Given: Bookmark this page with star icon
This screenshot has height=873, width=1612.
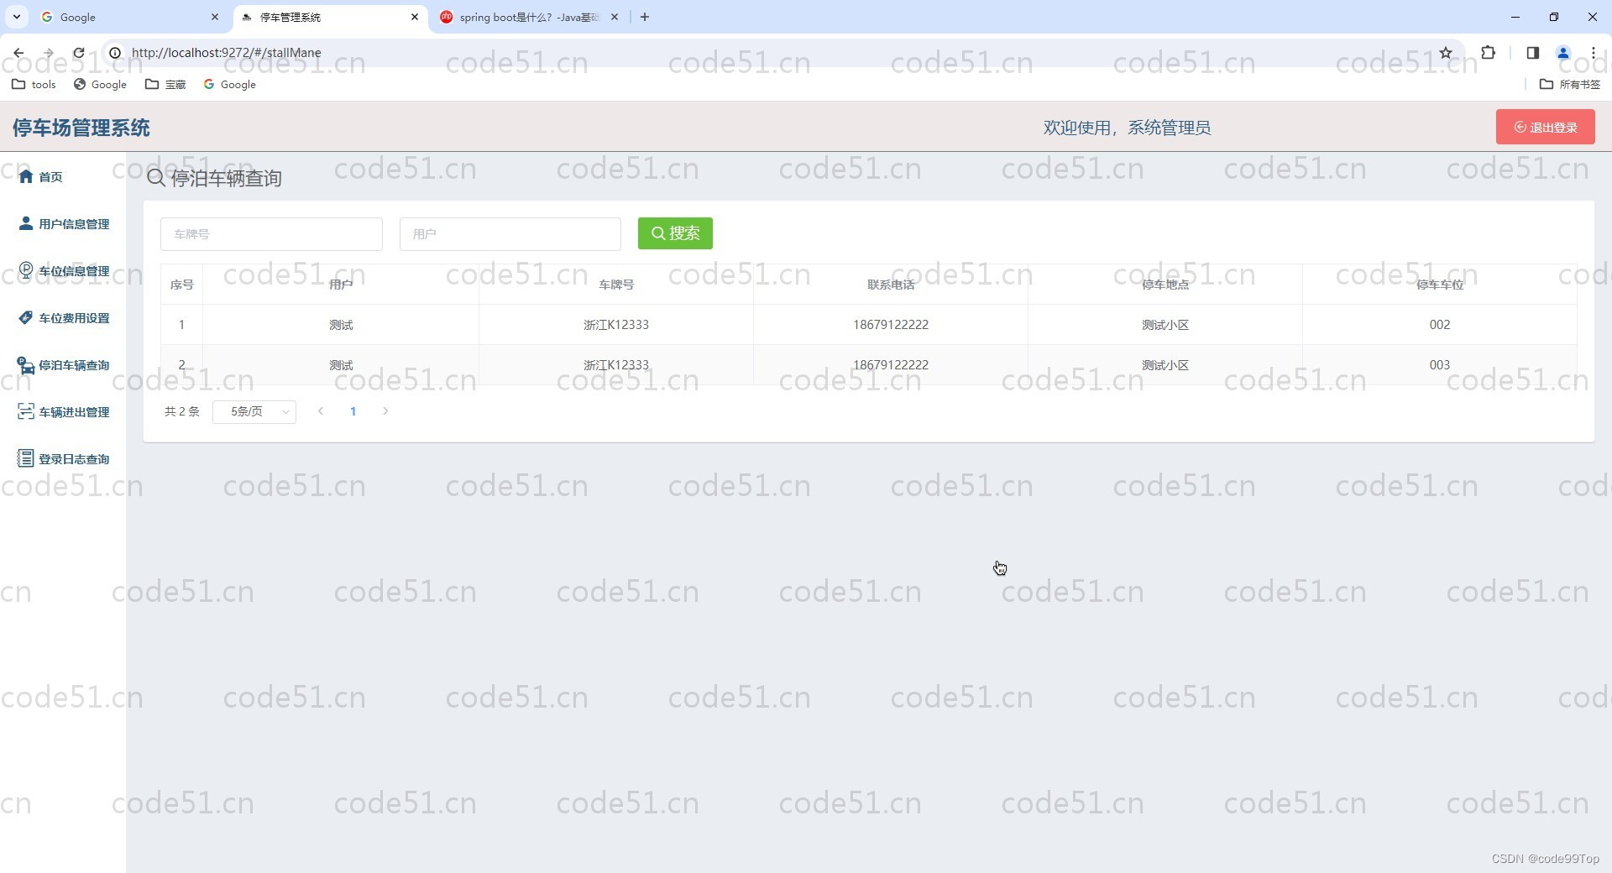Looking at the screenshot, I should click(1446, 52).
